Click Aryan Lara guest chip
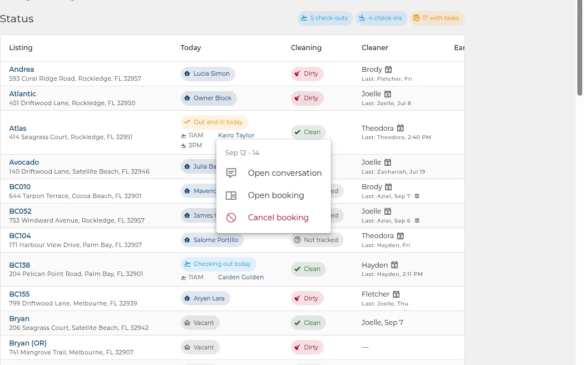 click(205, 298)
